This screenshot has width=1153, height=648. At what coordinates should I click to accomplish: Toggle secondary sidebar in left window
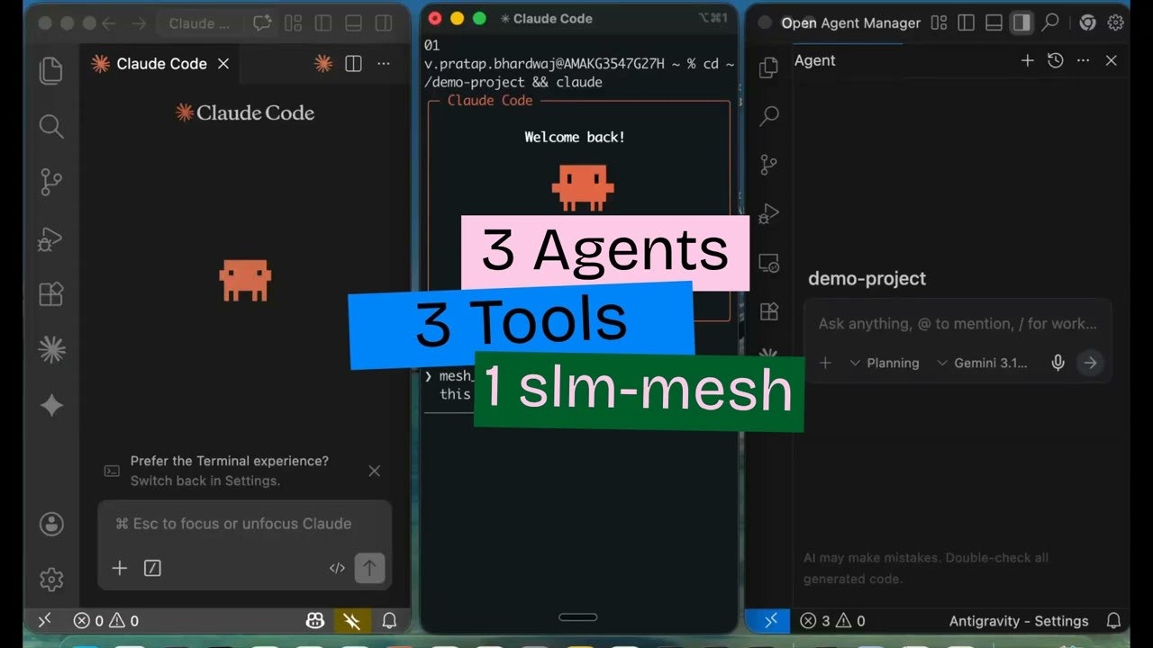click(384, 23)
